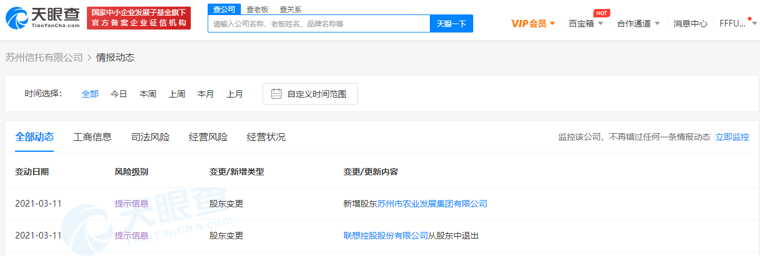
Task: Switch to 查老板 search tab
Action: click(258, 9)
